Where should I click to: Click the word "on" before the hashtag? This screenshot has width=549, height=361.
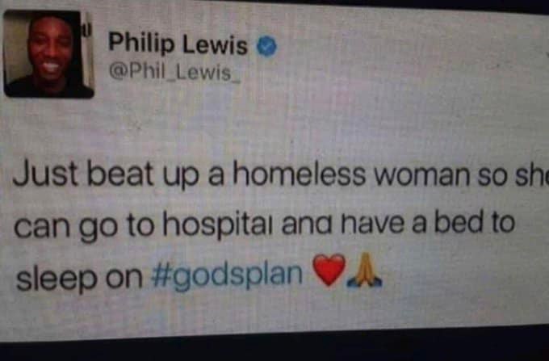(124, 279)
